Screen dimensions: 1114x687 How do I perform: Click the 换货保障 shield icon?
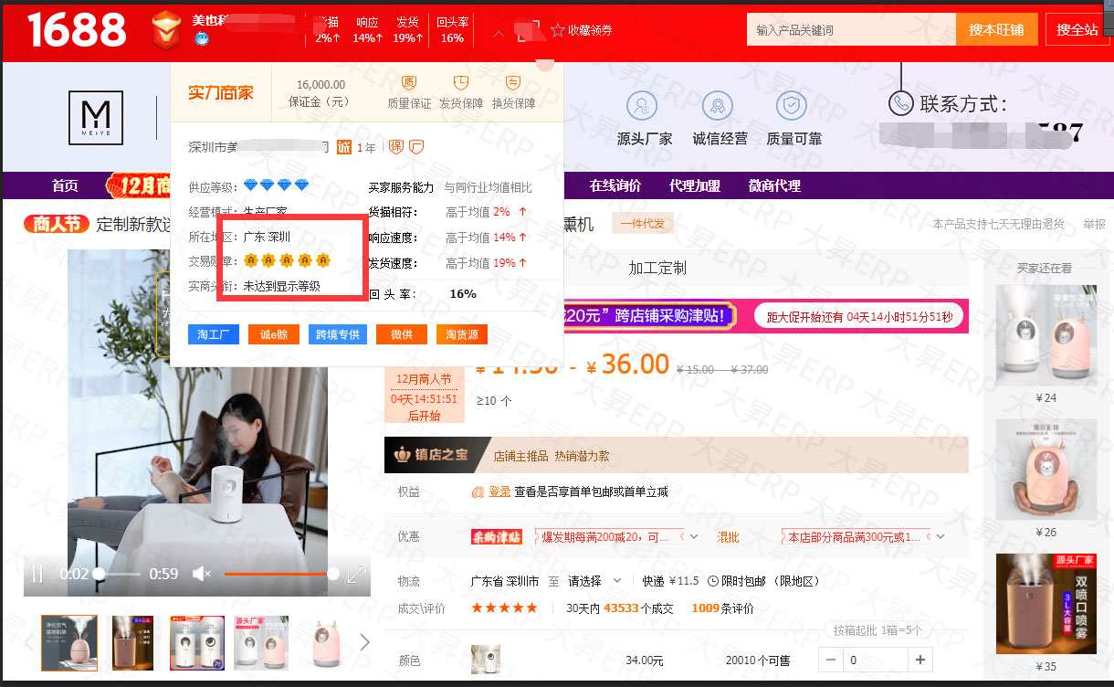[513, 82]
